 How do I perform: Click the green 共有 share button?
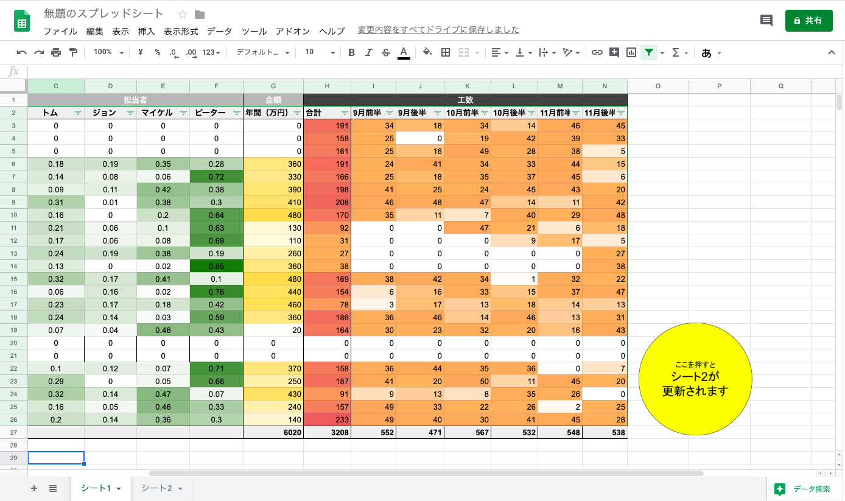click(x=808, y=21)
